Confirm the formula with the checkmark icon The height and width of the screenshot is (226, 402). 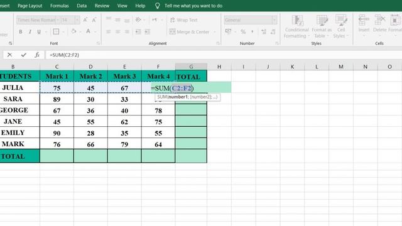point(24,55)
